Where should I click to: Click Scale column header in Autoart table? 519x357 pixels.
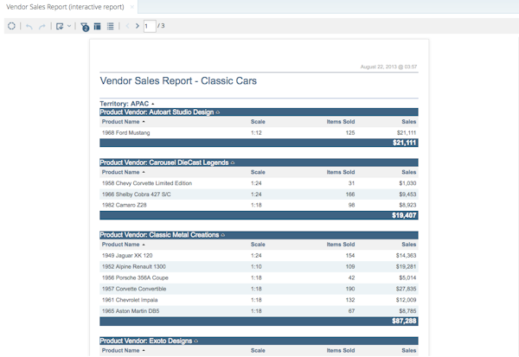258,122
